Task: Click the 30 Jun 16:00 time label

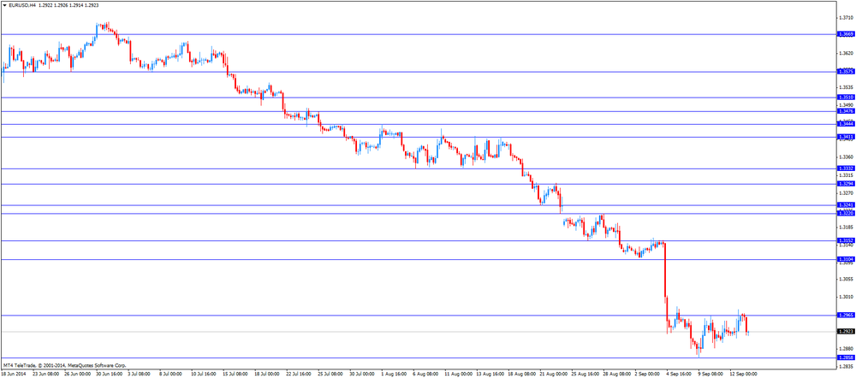Action: [110, 375]
